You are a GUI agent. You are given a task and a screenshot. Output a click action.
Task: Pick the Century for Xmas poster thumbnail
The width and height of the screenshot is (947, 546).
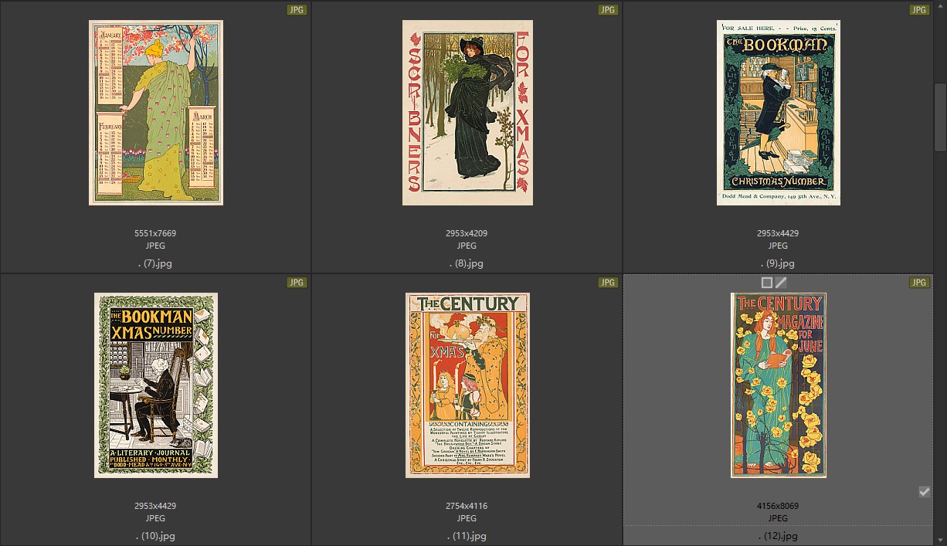pos(467,385)
